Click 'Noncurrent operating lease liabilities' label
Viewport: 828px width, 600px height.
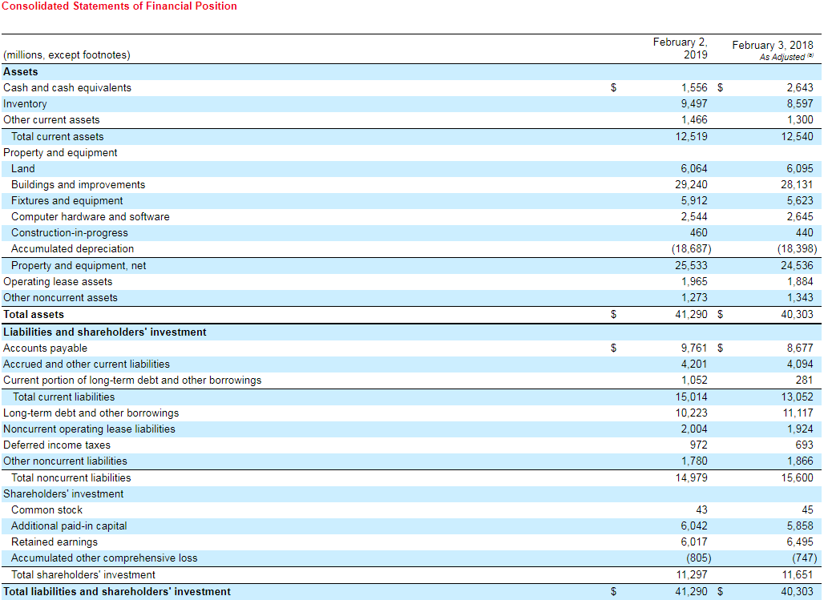point(89,429)
